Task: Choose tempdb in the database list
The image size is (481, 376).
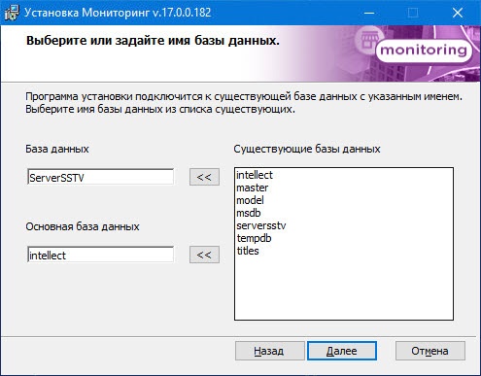Action: (254, 238)
